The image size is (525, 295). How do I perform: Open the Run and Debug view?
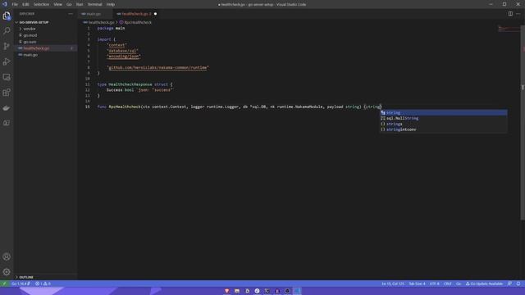point(7,61)
